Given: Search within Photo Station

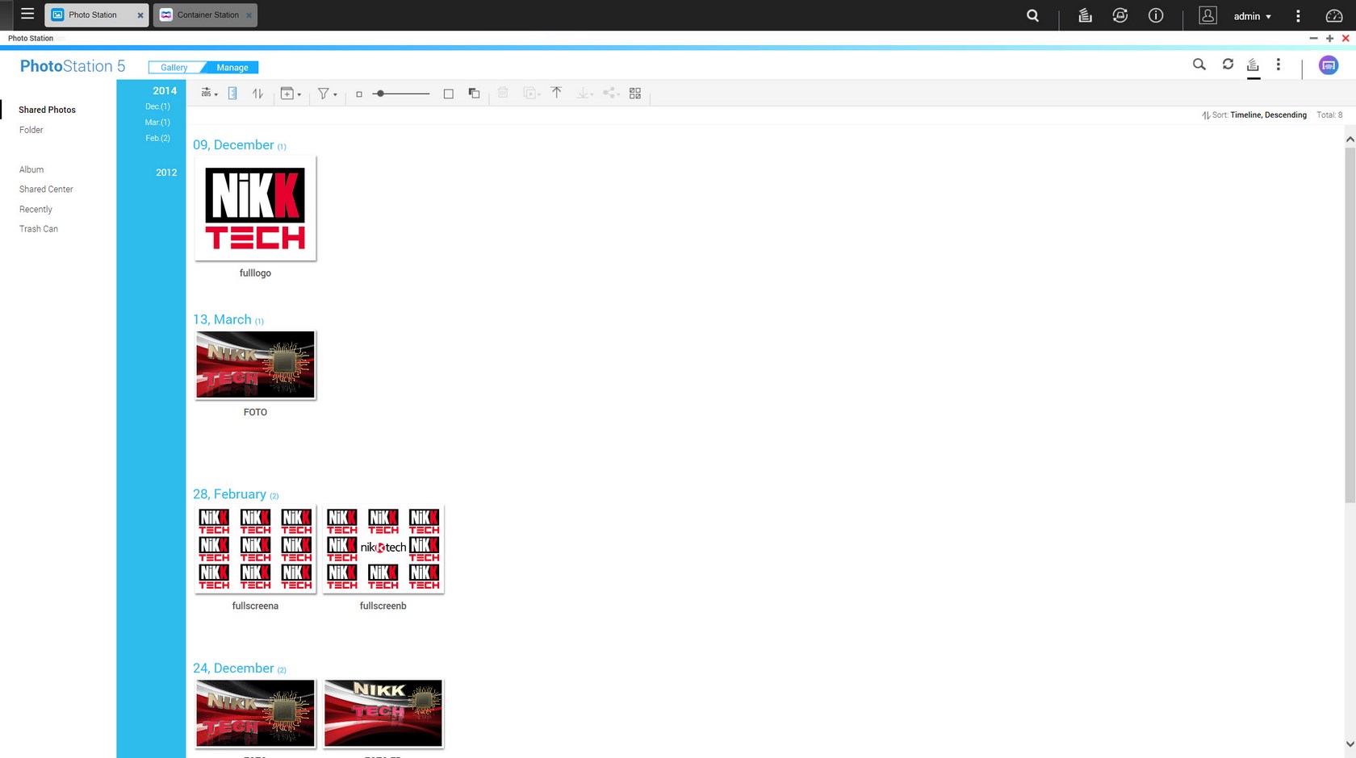Looking at the screenshot, I should click(x=1199, y=65).
